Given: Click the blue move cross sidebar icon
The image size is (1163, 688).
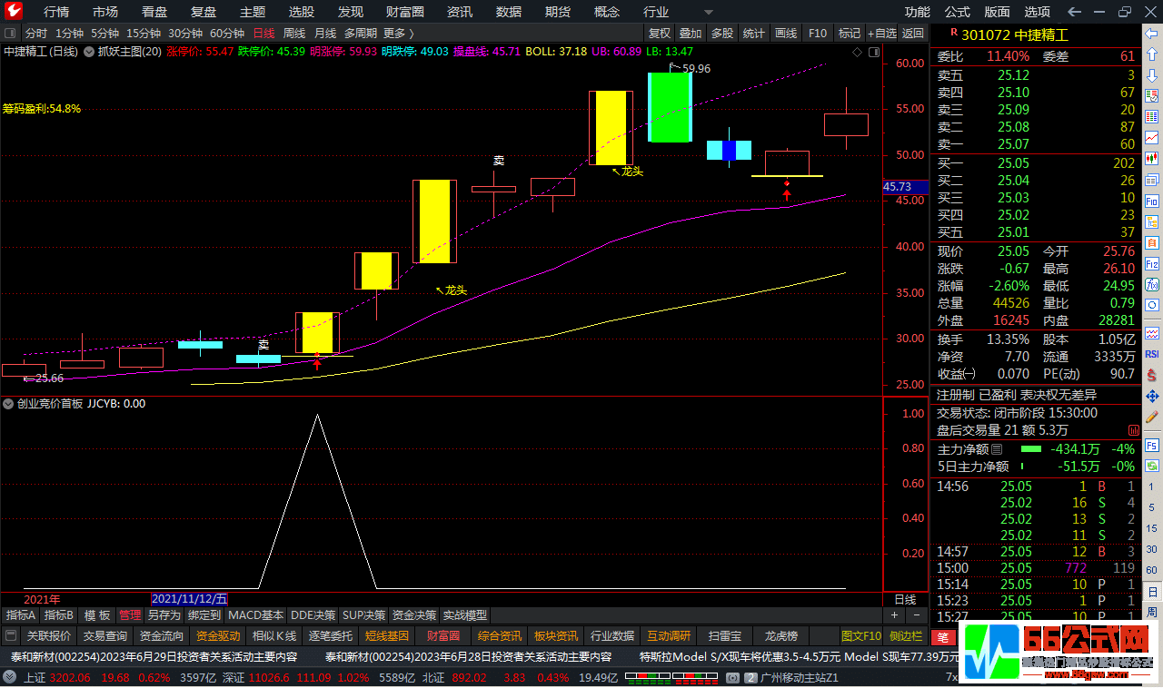Looking at the screenshot, I should tap(1152, 397).
